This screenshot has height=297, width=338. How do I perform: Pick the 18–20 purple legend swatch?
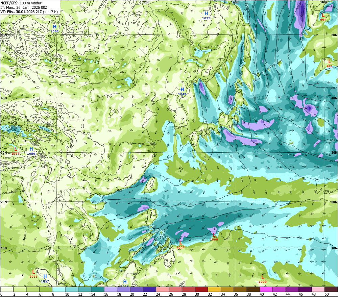[x=123, y=289]
